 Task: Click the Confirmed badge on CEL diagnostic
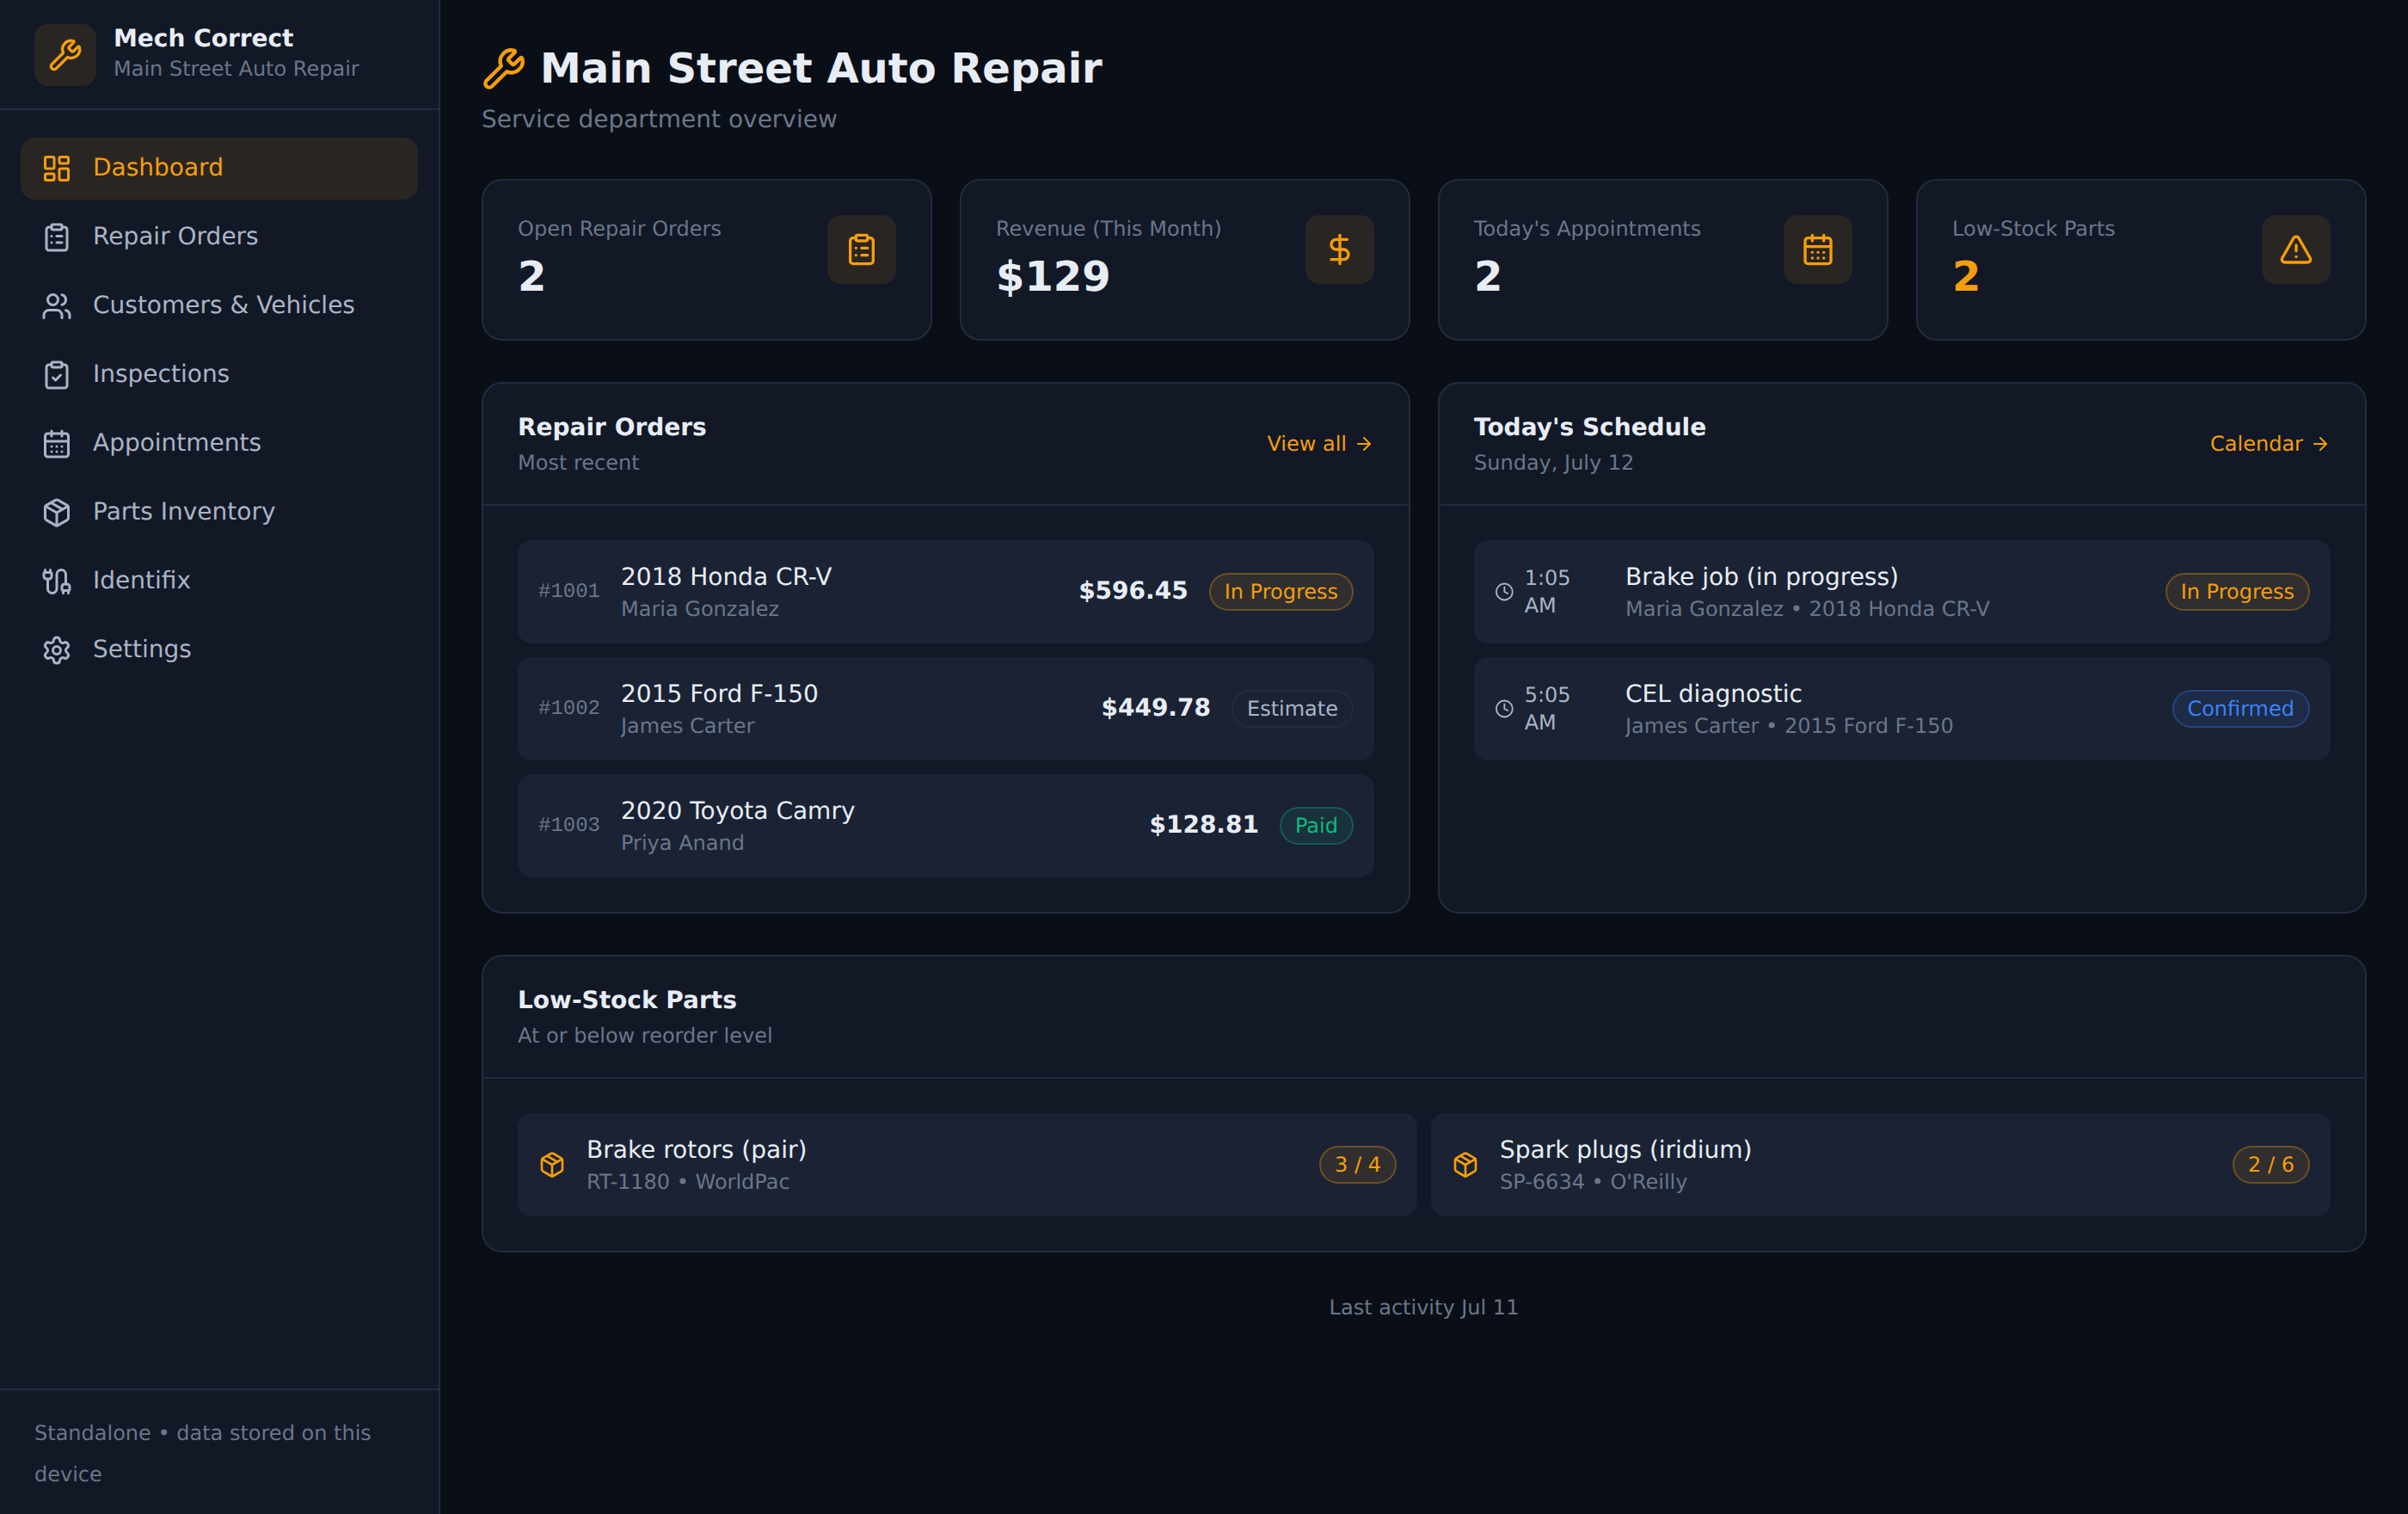pos(2240,709)
